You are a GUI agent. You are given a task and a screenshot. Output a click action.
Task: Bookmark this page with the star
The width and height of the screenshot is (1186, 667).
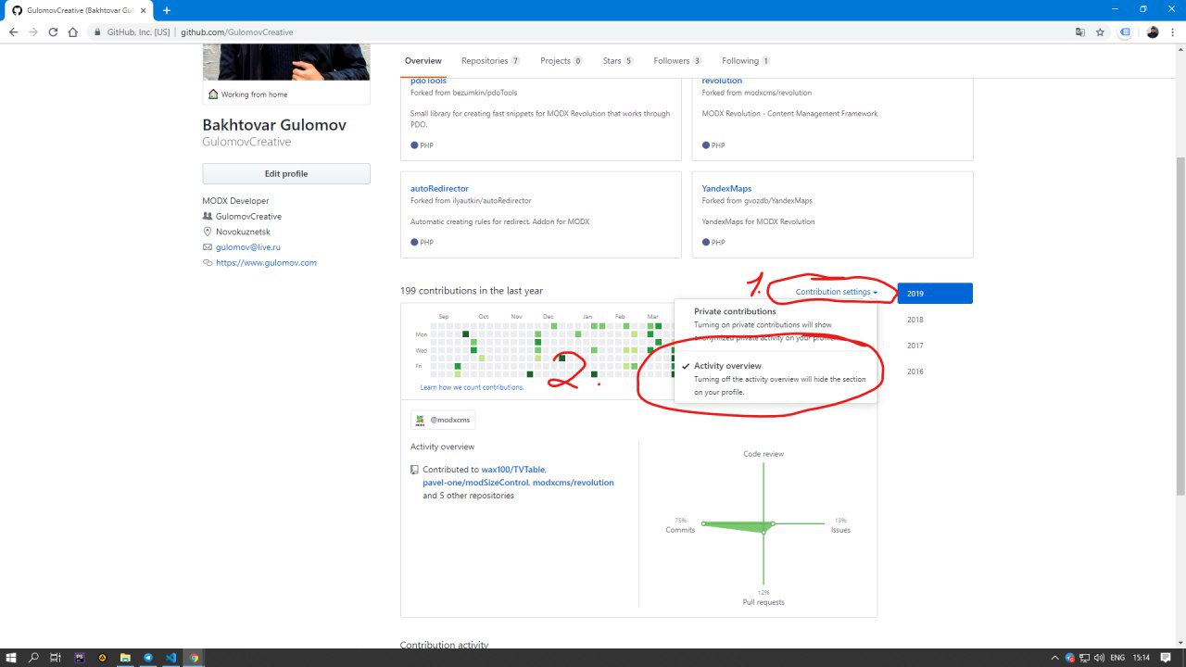tap(1100, 31)
